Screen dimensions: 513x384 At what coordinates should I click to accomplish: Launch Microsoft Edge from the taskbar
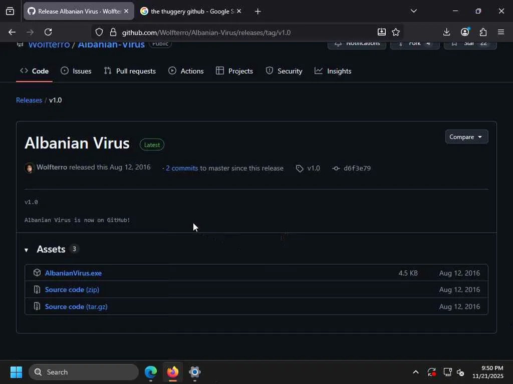coord(151,372)
